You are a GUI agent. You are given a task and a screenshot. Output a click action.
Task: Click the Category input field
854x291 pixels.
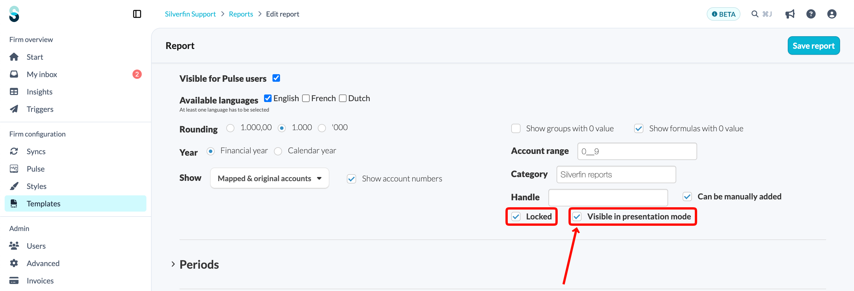point(616,174)
